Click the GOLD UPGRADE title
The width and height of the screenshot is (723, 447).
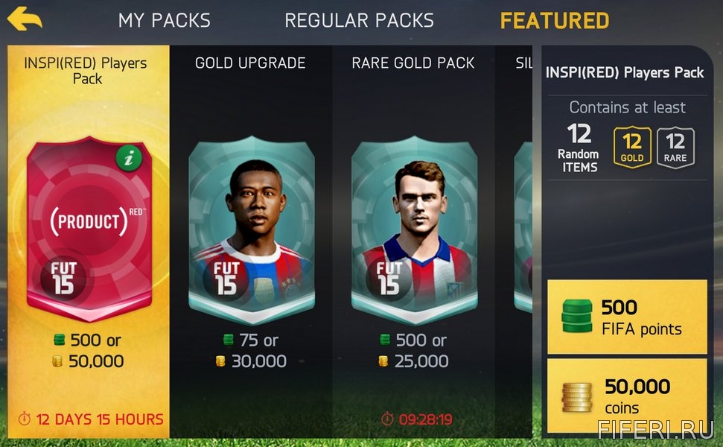pyautogui.click(x=250, y=63)
